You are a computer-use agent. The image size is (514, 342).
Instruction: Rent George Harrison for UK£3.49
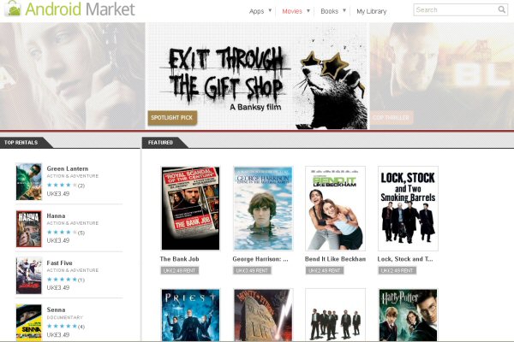252,271
